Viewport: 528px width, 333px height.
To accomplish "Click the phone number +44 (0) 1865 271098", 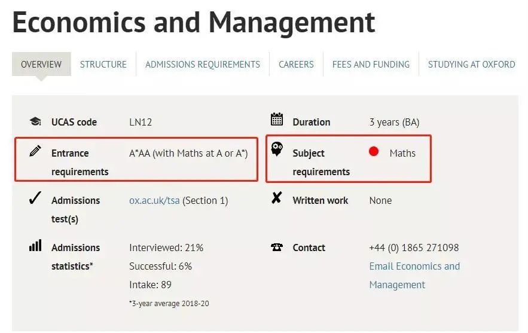I will 414,248.
